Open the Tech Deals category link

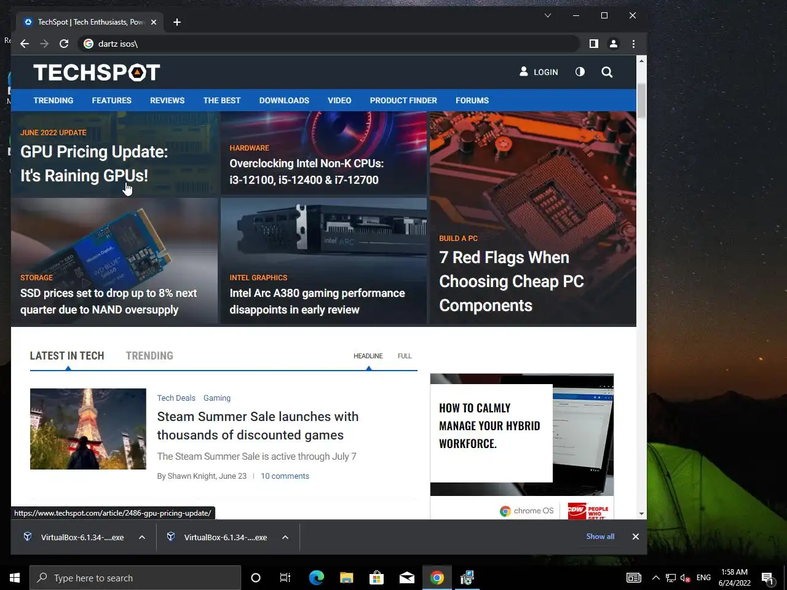click(x=176, y=398)
